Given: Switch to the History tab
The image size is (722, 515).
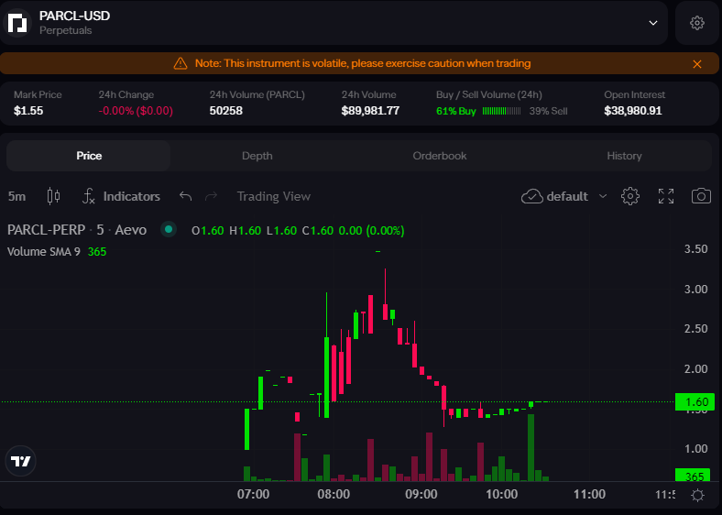Looking at the screenshot, I should (x=624, y=156).
